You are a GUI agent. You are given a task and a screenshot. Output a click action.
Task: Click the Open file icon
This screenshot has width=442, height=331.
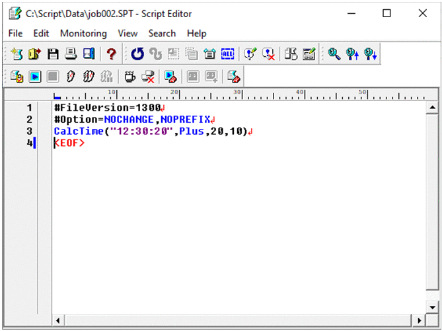(34, 54)
